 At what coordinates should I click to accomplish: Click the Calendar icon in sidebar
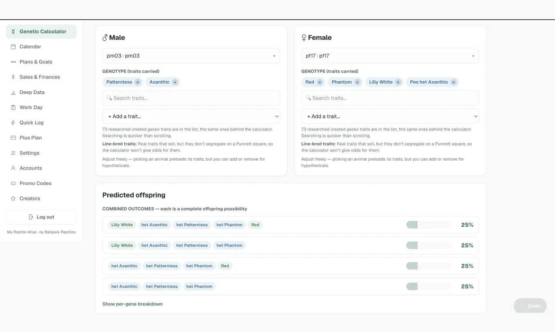pos(13,47)
